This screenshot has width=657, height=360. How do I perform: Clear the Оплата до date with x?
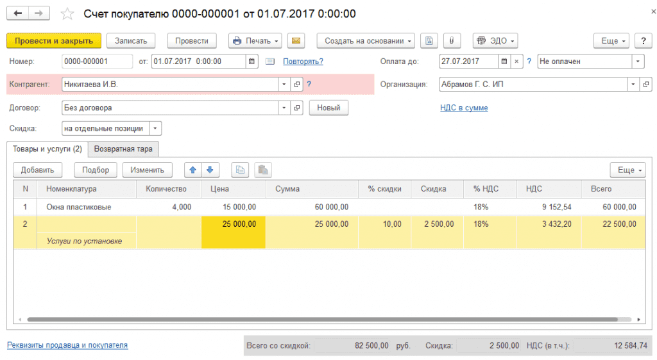(x=516, y=61)
